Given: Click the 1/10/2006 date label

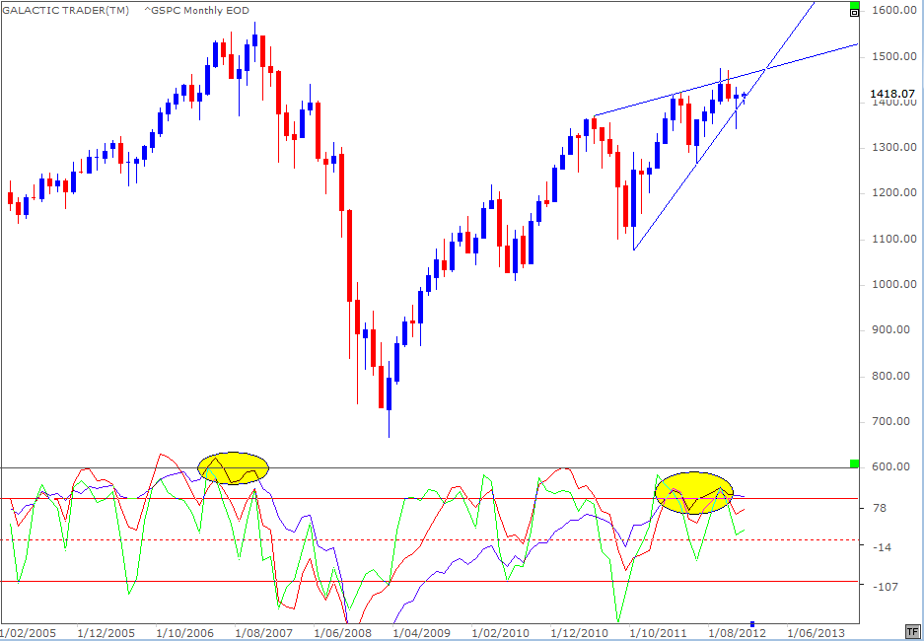Looking at the screenshot, I should 183,633.
